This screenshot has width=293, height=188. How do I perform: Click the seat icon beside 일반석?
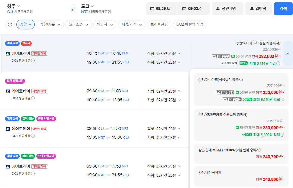coord(252,9)
